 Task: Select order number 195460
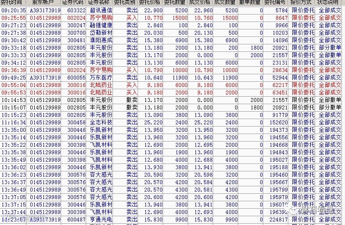click(279, 175)
